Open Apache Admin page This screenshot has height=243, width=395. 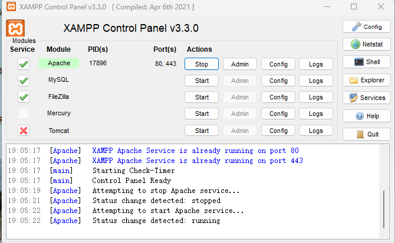pos(240,64)
